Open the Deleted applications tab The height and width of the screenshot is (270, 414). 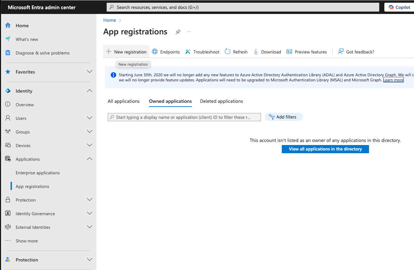click(x=221, y=101)
